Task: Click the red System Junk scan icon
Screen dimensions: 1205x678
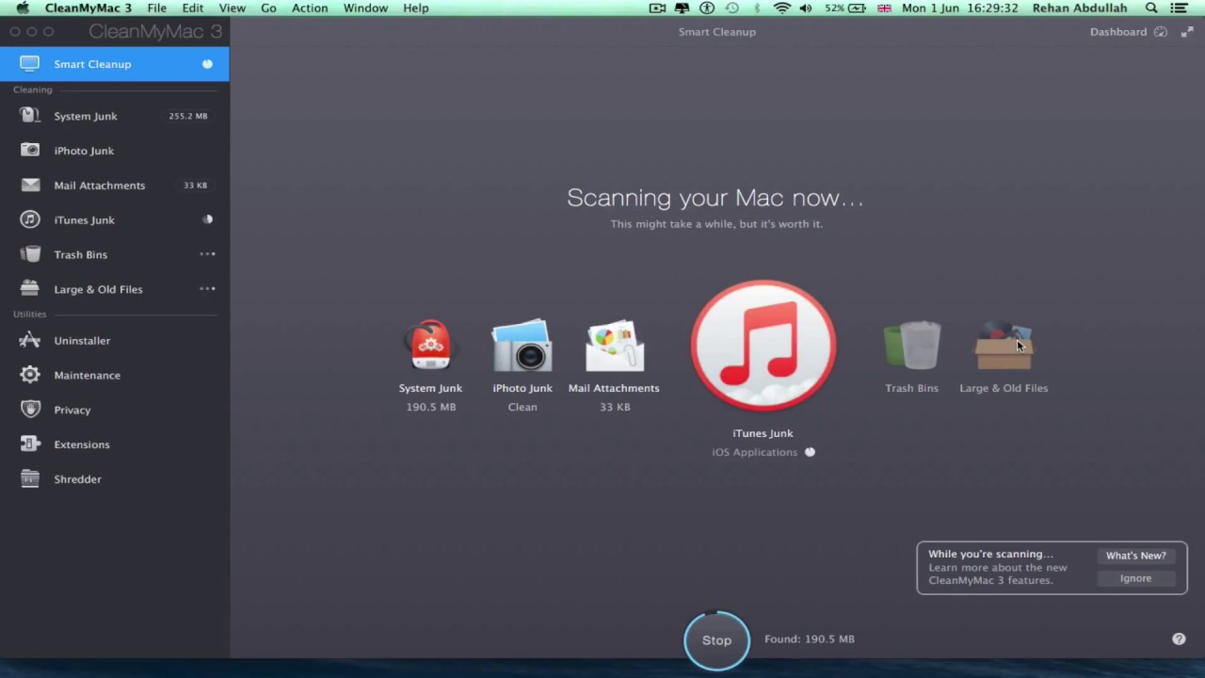Action: (x=430, y=346)
